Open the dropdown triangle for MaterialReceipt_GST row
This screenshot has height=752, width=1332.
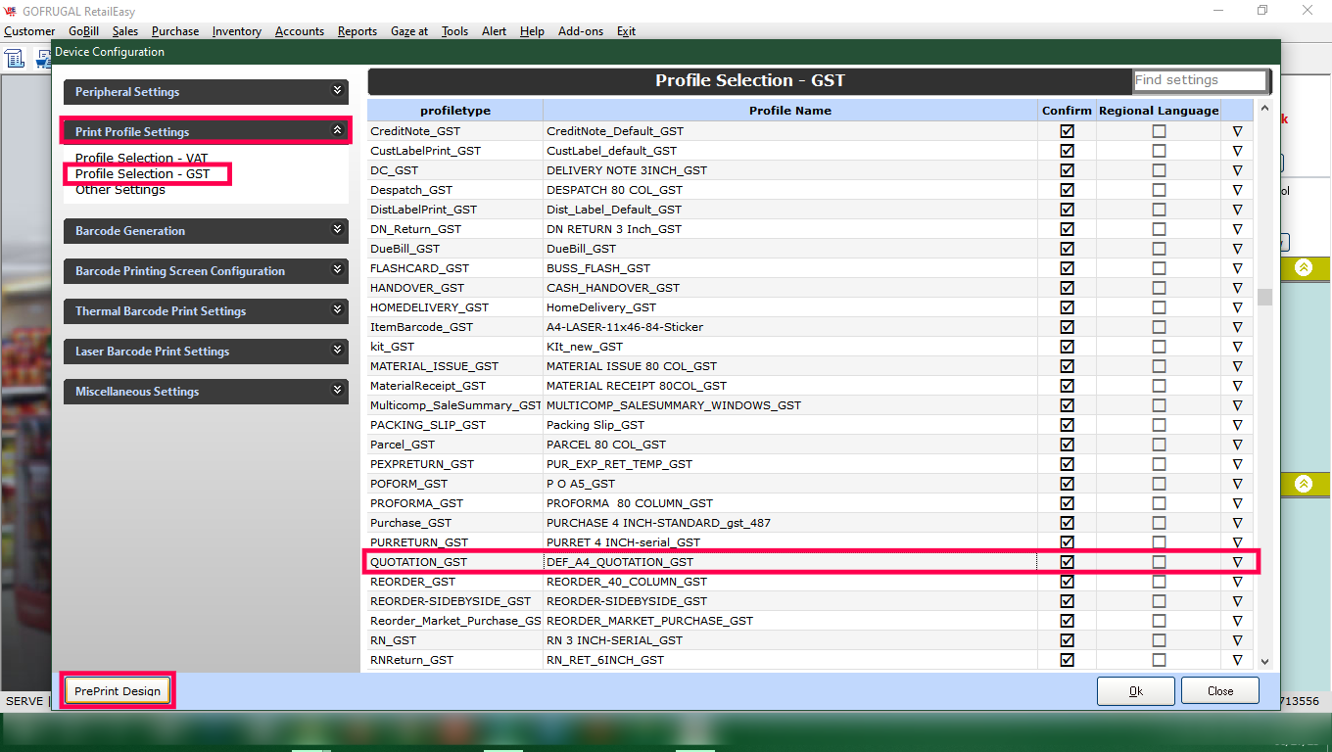[x=1237, y=386]
